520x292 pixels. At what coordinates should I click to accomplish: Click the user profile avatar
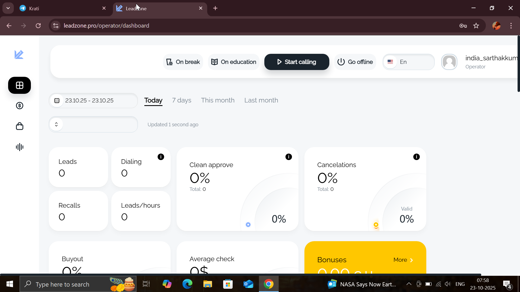coord(449,62)
